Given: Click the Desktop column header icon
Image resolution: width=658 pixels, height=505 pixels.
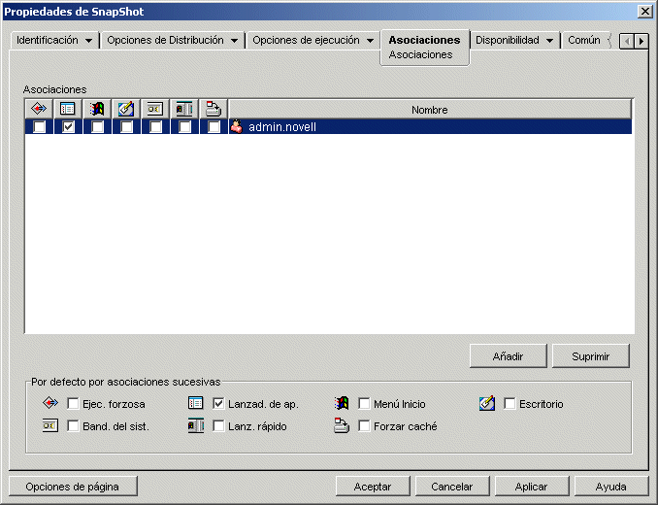Looking at the screenshot, I should 126,109.
